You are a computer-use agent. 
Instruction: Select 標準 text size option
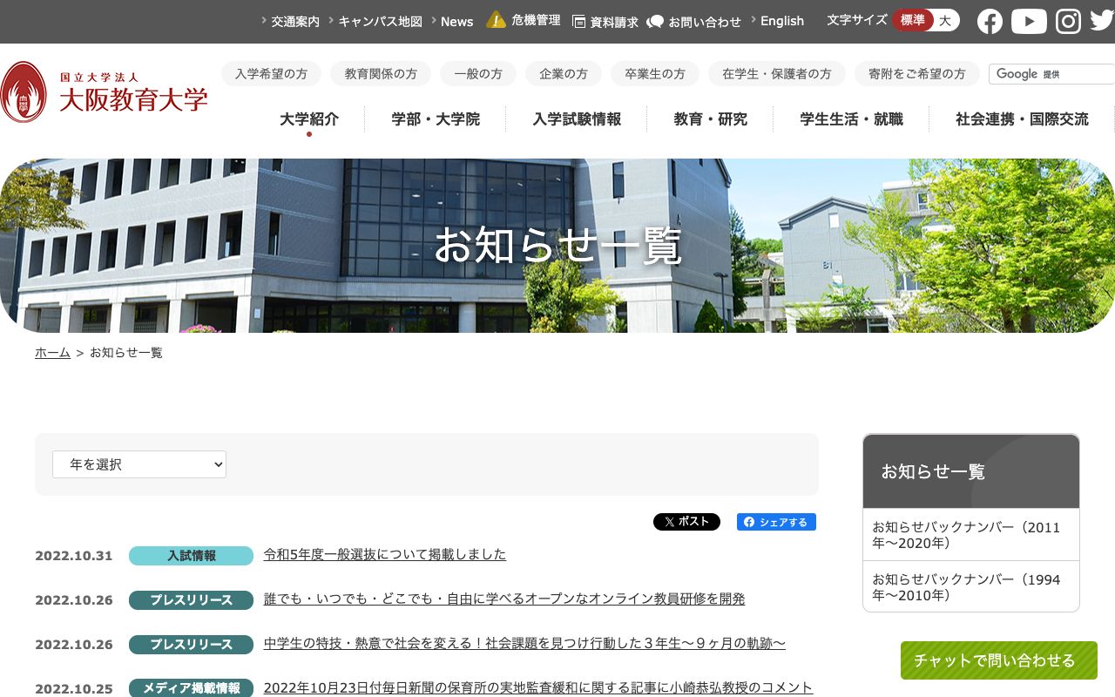[913, 19]
